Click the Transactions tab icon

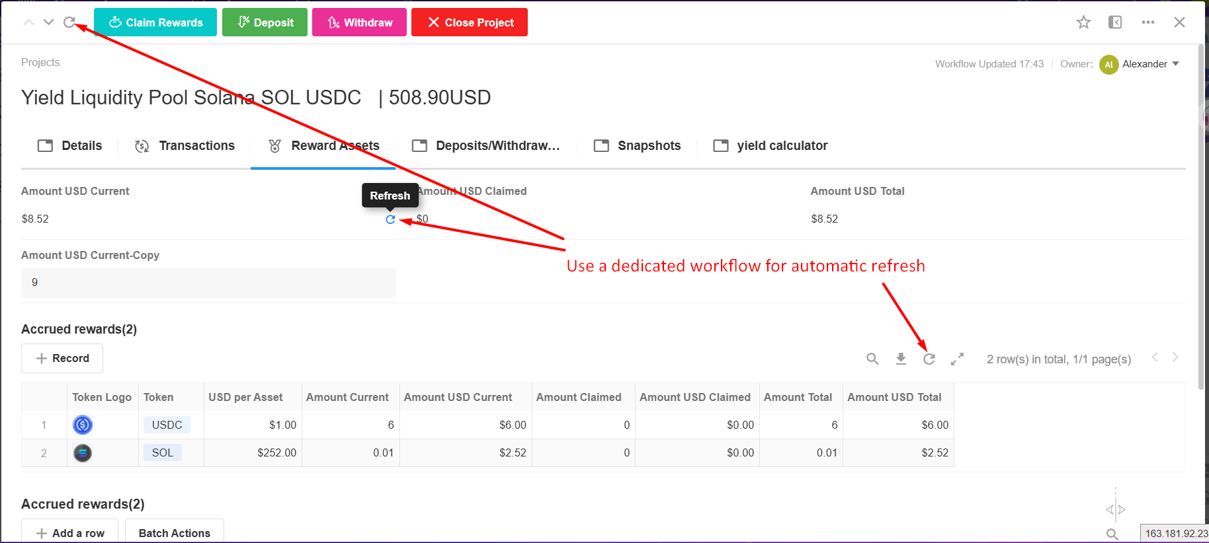(x=142, y=146)
